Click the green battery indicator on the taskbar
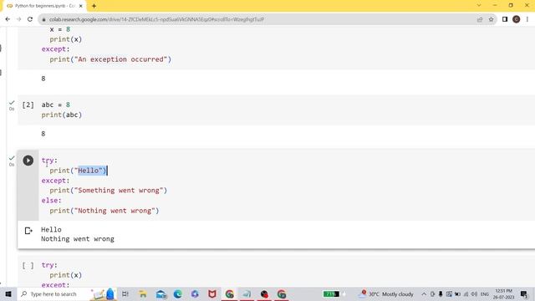535x301 pixels. tap(331, 293)
